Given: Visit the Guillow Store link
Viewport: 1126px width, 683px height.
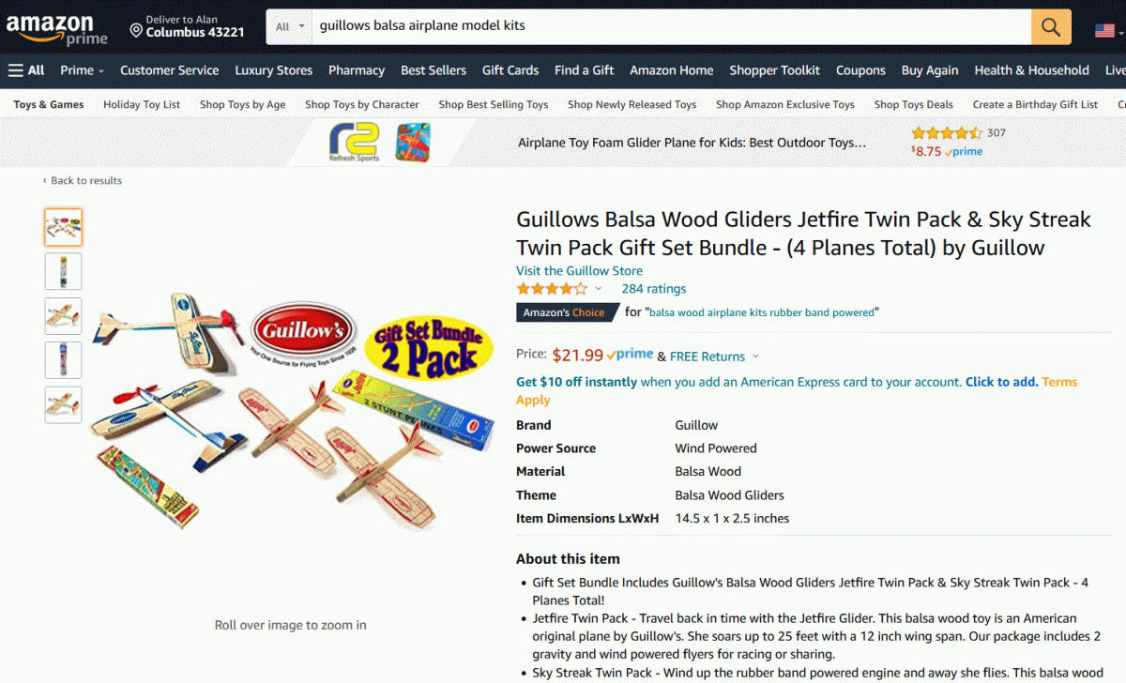Looking at the screenshot, I should point(579,271).
